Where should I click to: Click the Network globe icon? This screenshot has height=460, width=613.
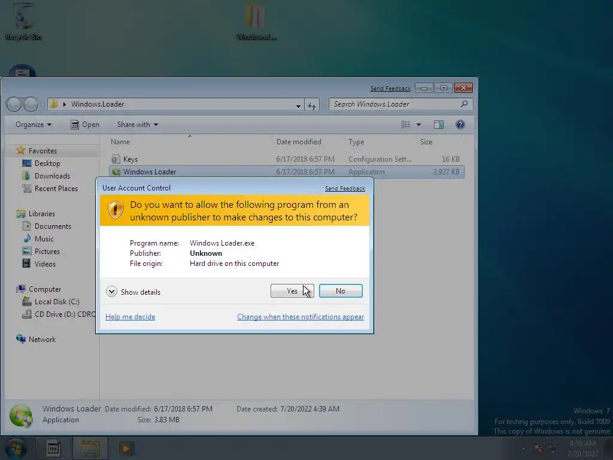pyautogui.click(x=21, y=339)
